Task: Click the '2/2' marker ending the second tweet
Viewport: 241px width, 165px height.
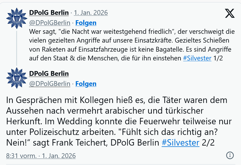Action: tap(208, 143)
